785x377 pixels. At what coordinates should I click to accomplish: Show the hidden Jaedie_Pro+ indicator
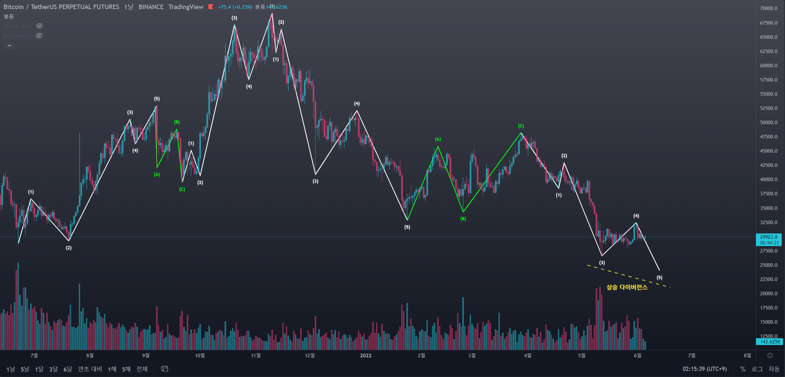[x=39, y=26]
